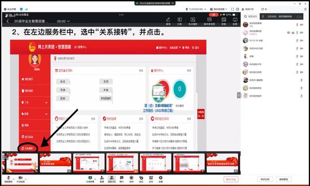Collapse the members panel with side arrow
Viewport: 310px width, 186px height.
[x=239, y=96]
